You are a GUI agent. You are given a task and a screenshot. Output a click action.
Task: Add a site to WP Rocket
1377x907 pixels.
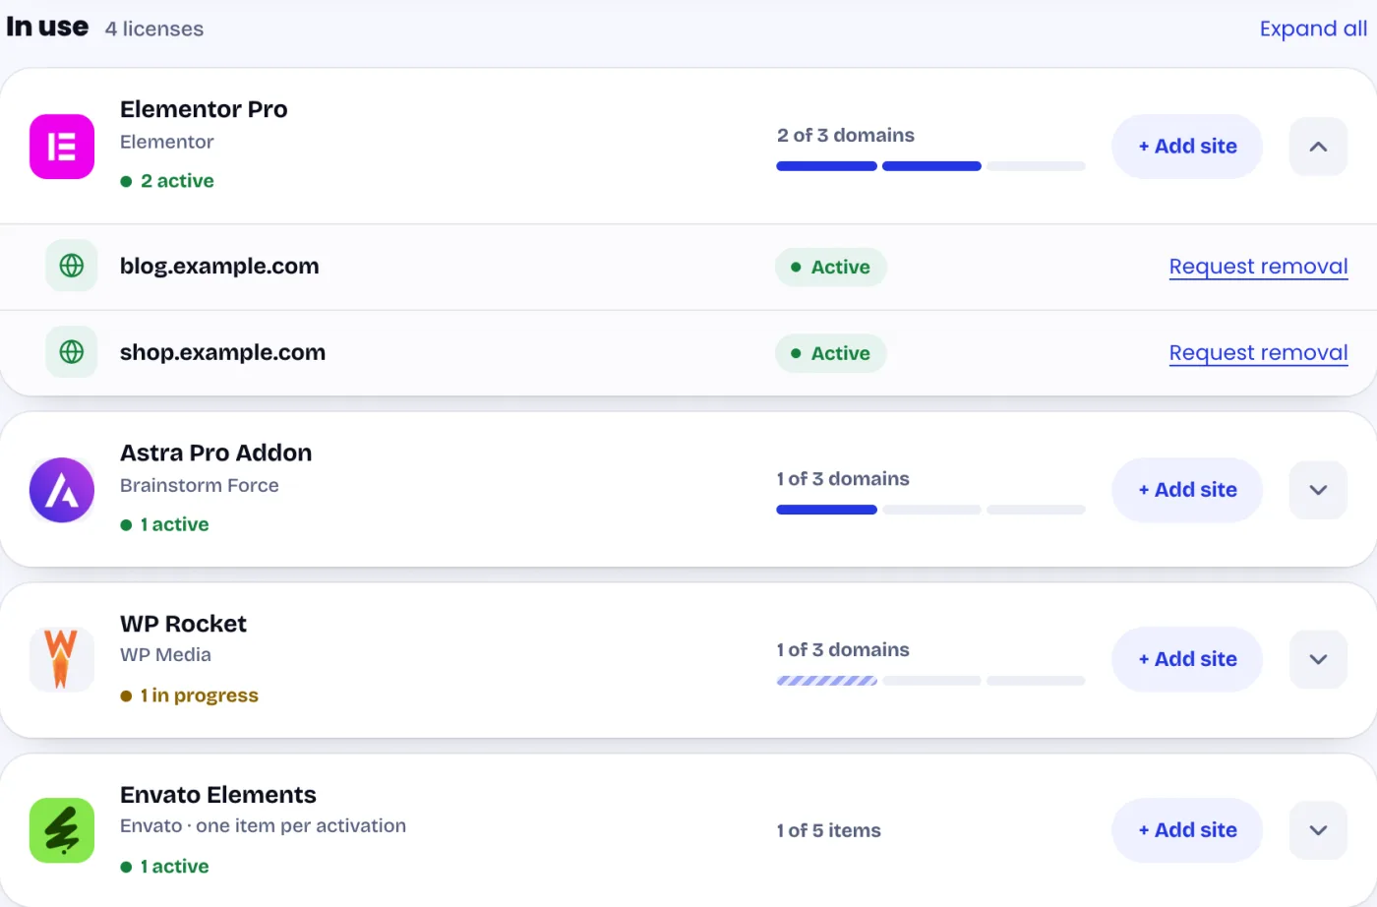coord(1187,659)
